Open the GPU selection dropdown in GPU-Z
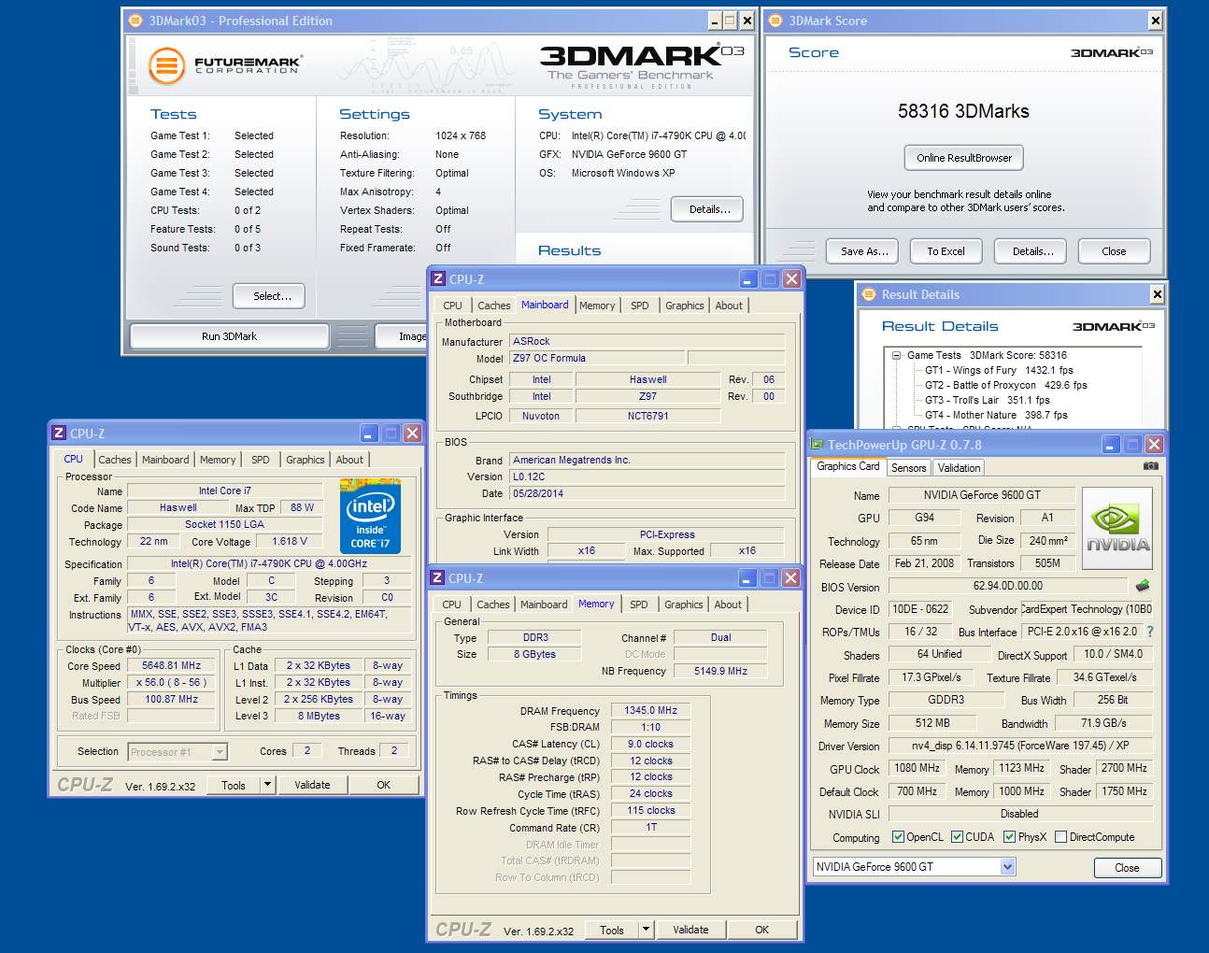The image size is (1209, 953). pos(1007,867)
